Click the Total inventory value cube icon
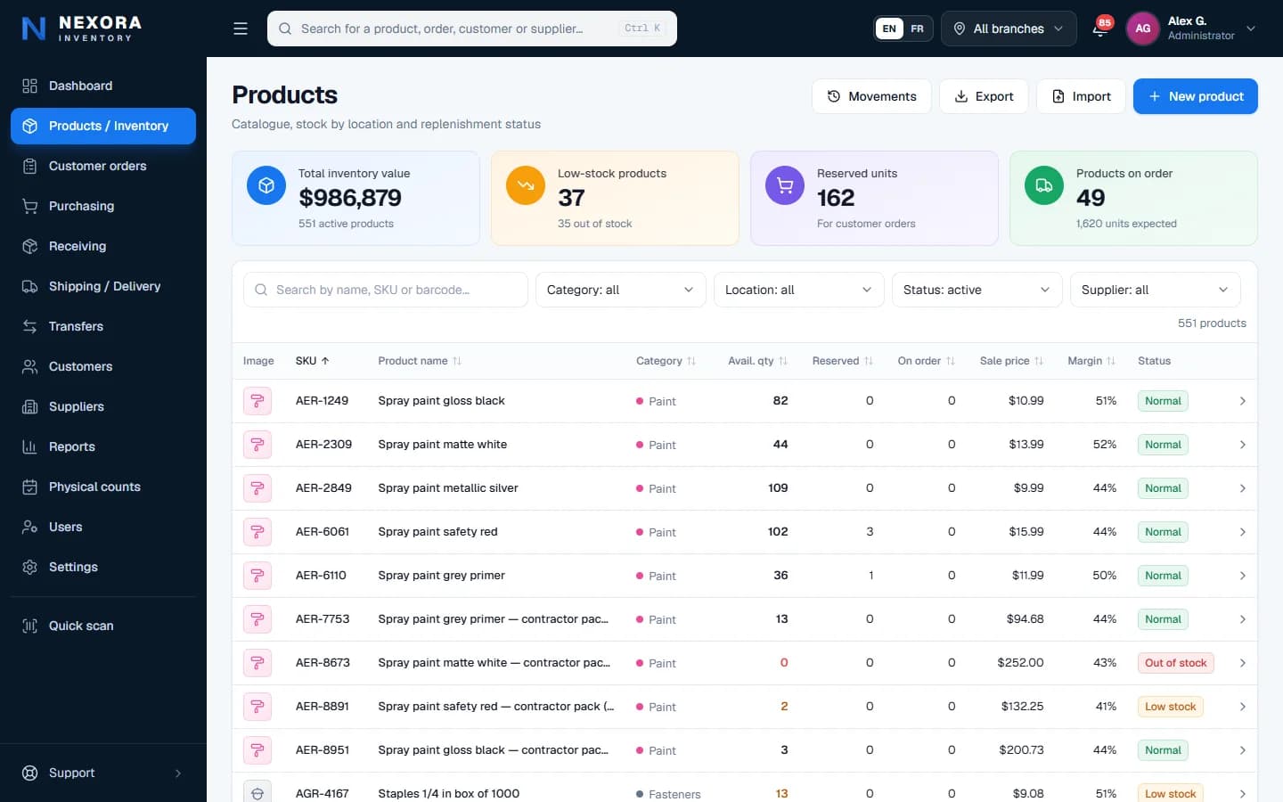The width and height of the screenshot is (1283, 802). 266,185
